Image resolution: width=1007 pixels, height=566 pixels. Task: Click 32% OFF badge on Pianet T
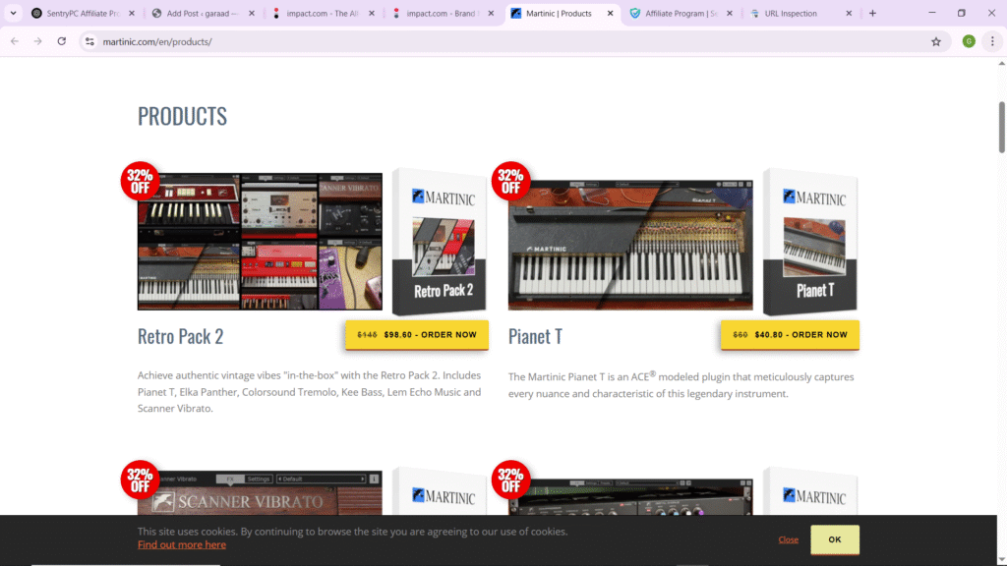510,181
